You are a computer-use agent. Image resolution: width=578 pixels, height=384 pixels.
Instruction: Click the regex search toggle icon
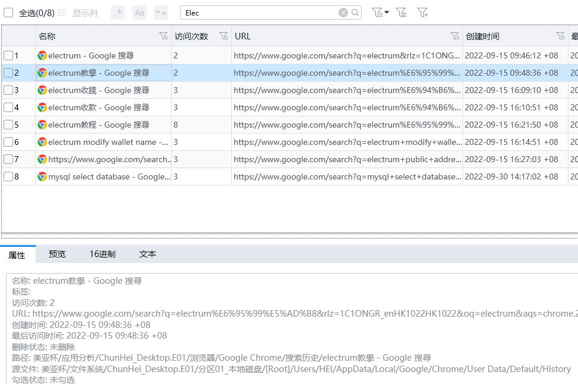[118, 13]
